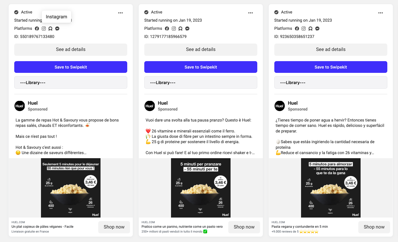The image size is (398, 242).
Task: Click the Active status checkmark on the first ad
Action: click(16, 12)
